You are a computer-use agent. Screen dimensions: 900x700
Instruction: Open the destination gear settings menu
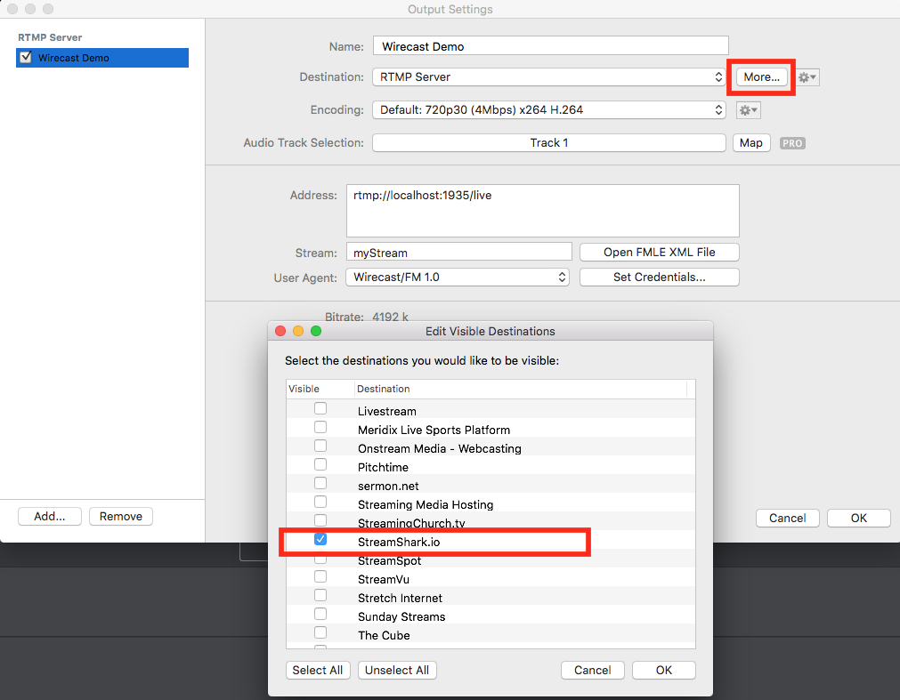808,77
